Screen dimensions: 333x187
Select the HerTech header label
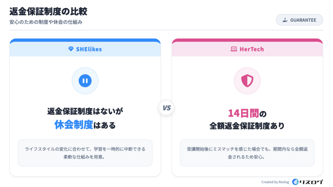[x=251, y=49]
